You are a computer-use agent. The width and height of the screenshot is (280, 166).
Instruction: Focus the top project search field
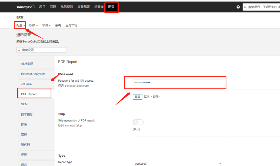pos(261,7)
